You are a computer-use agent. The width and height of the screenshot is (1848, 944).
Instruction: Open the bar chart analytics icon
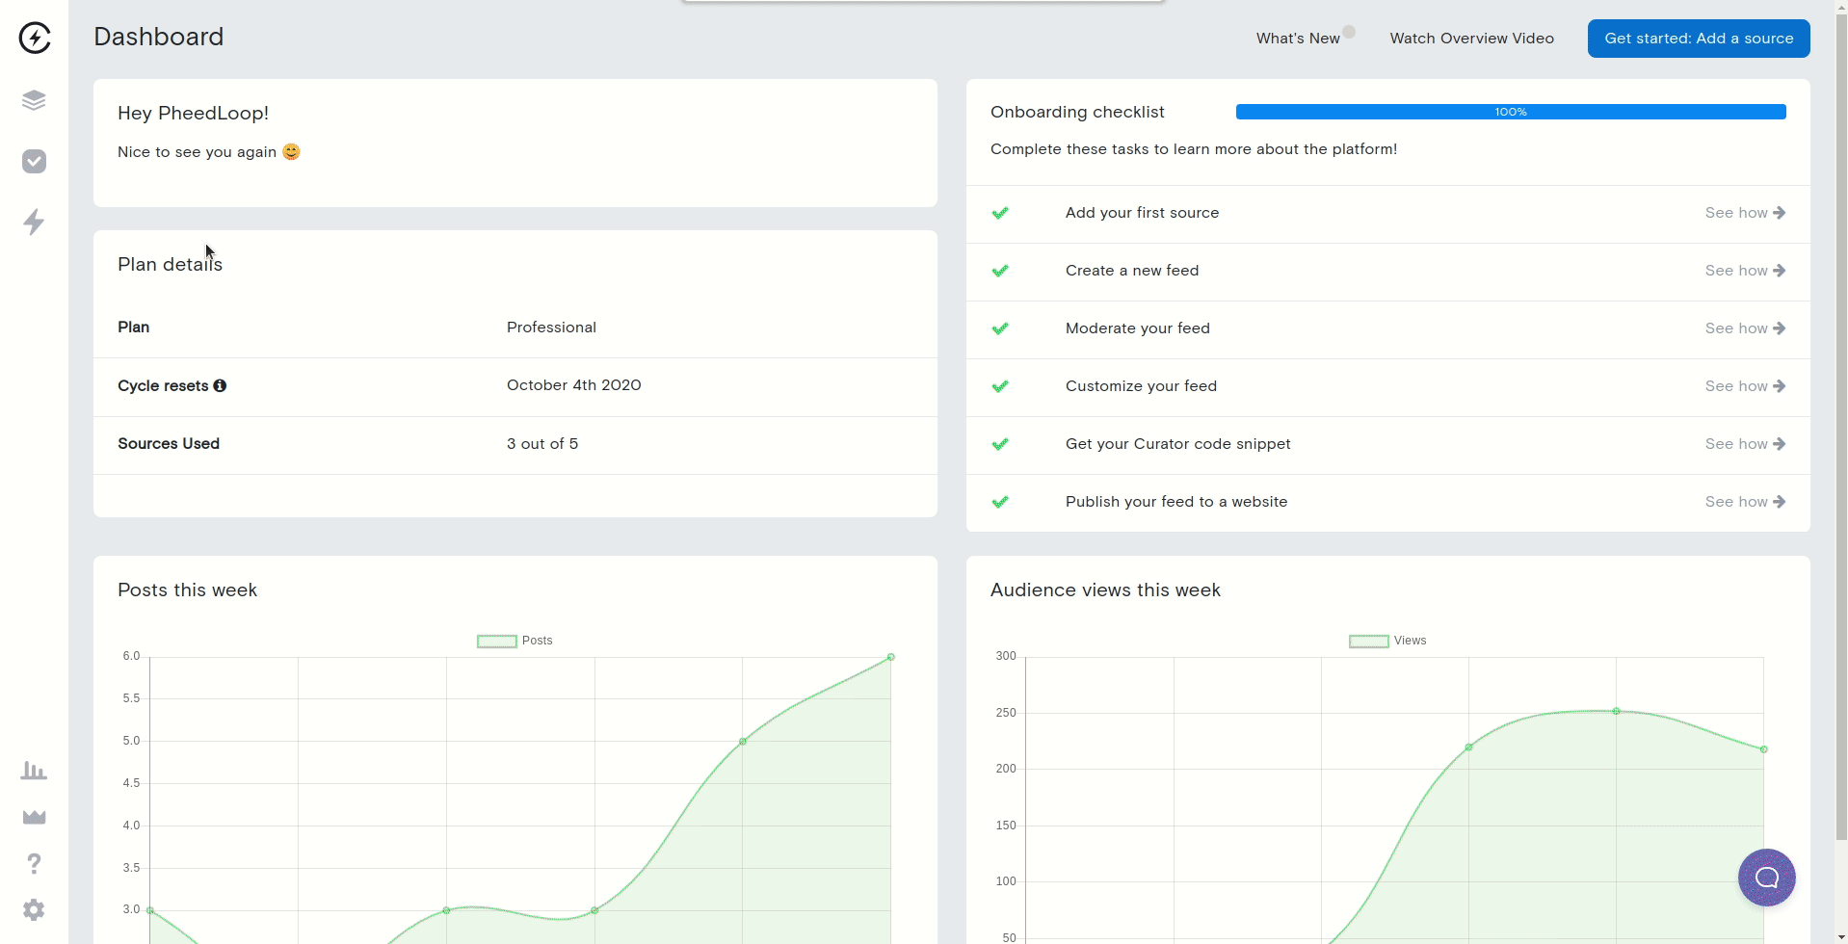pos(34,771)
